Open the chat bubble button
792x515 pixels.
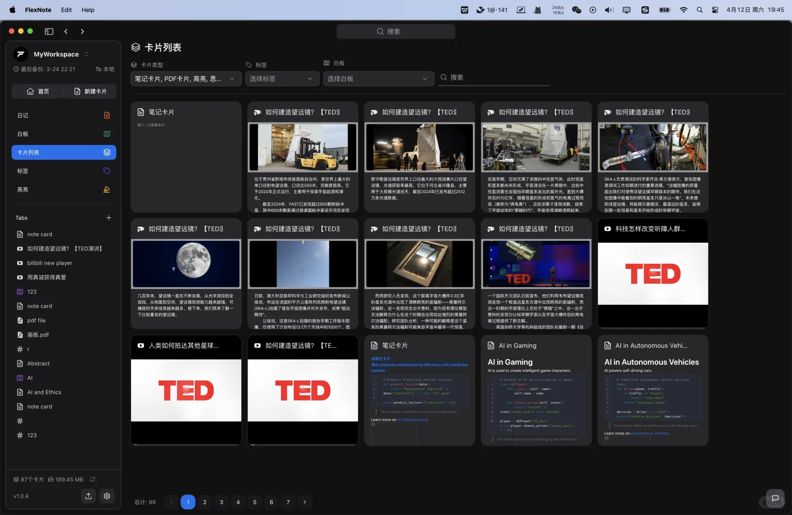pyautogui.click(x=775, y=498)
